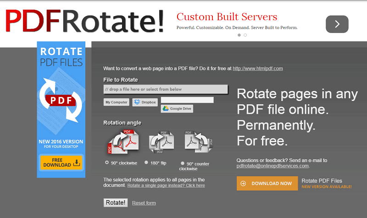367x218 pixels.
Task: Click the 'Rotate PDF Files' label beside download
Action: (x=322, y=181)
